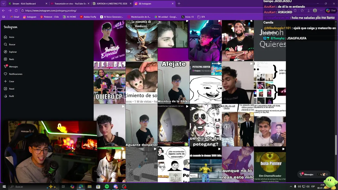Open the minecraft series meme post
This screenshot has height=190, width=338.
click(x=173, y=164)
